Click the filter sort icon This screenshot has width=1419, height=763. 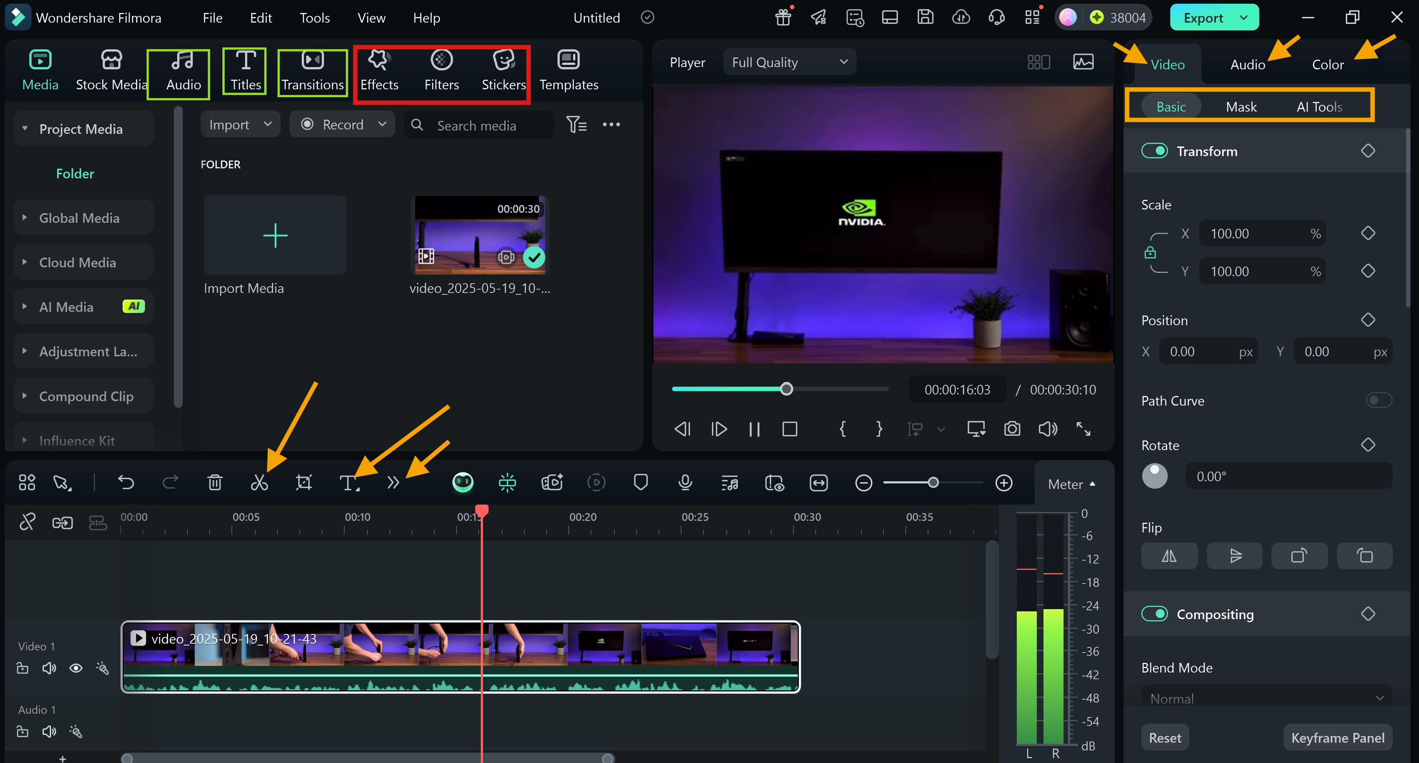[576, 125]
